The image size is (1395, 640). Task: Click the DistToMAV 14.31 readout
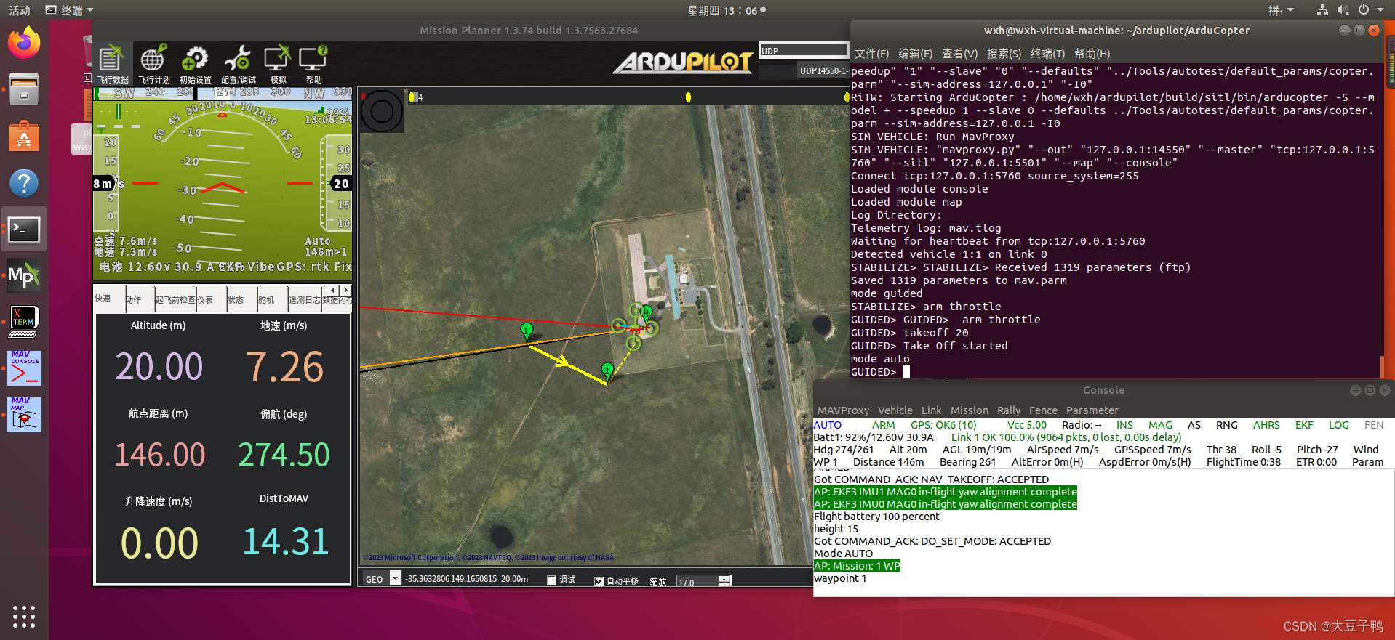tap(286, 542)
